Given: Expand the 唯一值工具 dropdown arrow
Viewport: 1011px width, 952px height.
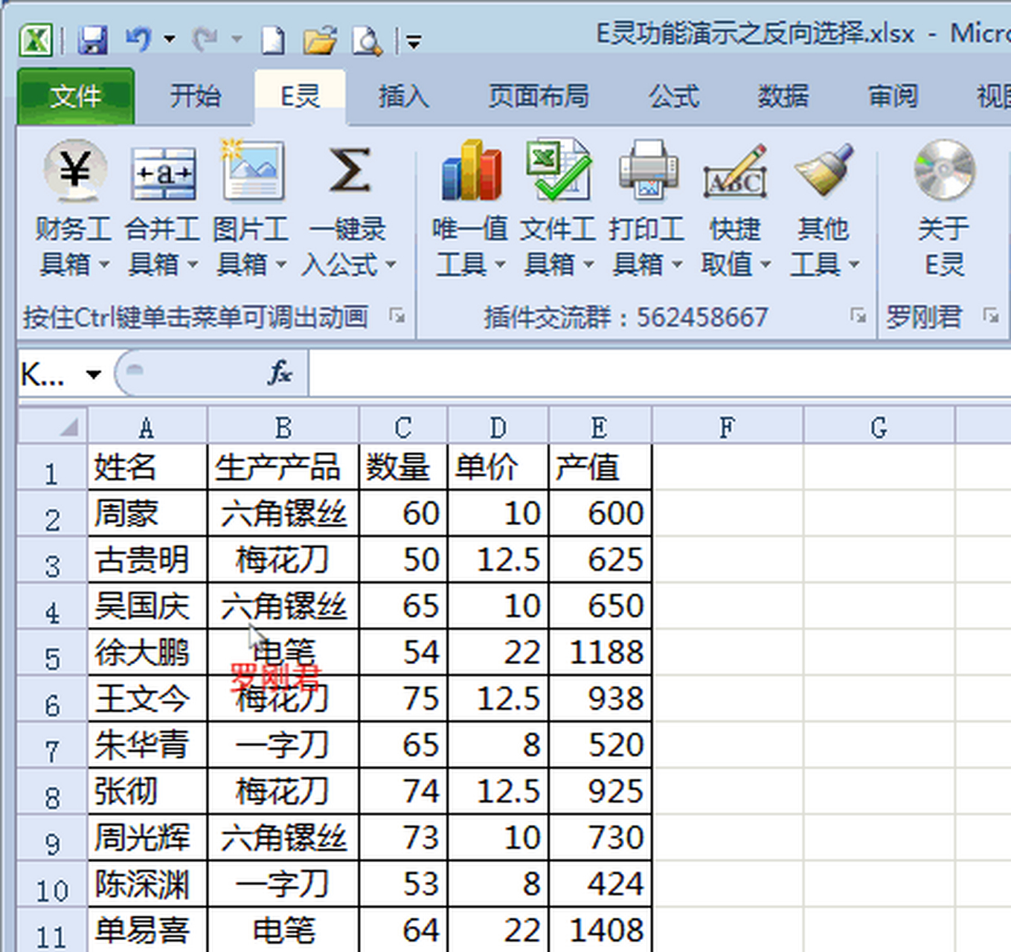Looking at the screenshot, I should (x=499, y=264).
